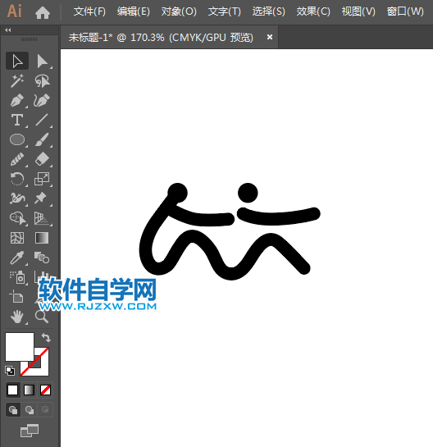Set paint to None button
Screen dimensions: 433x447
coord(45,390)
